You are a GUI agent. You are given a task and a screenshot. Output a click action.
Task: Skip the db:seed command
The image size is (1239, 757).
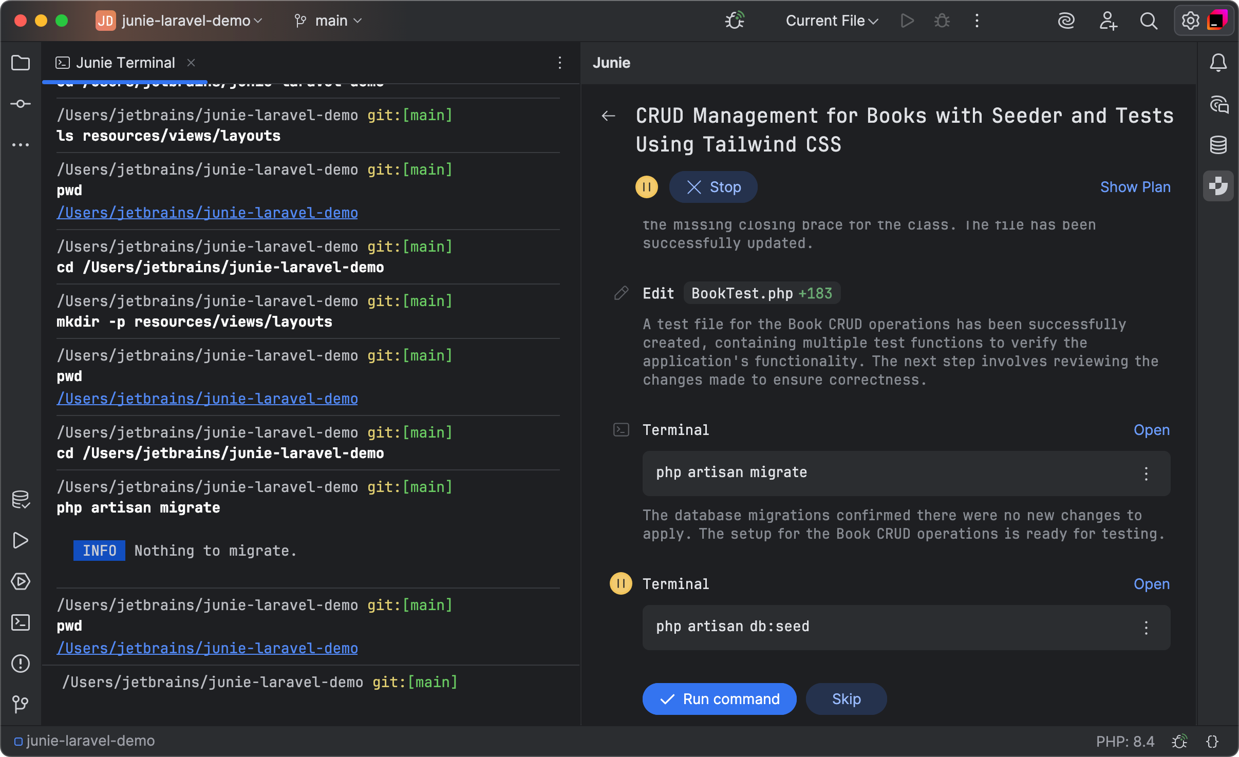(x=846, y=699)
